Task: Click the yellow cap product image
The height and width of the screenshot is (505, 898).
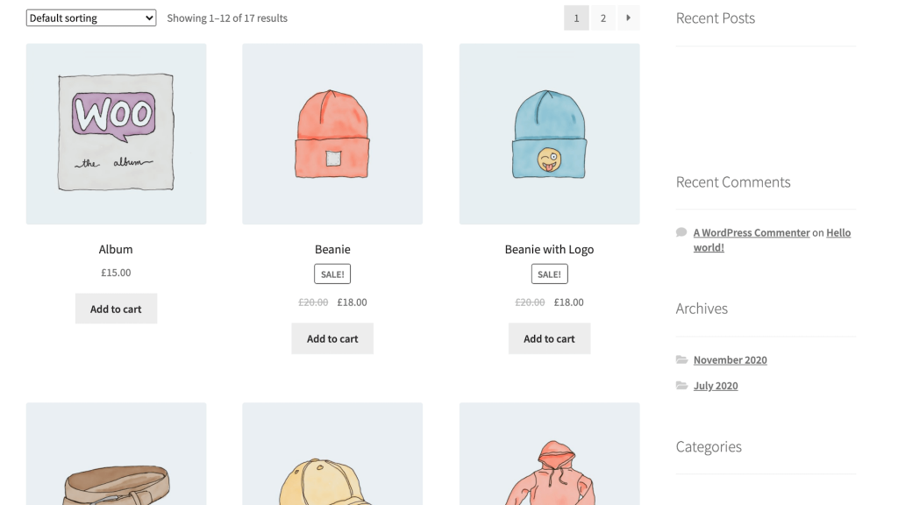Action: (x=332, y=465)
